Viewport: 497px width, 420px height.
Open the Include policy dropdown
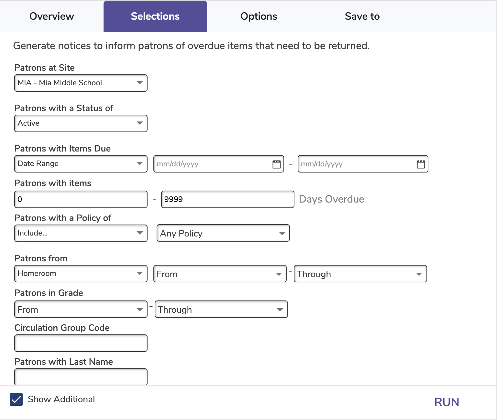click(x=81, y=233)
